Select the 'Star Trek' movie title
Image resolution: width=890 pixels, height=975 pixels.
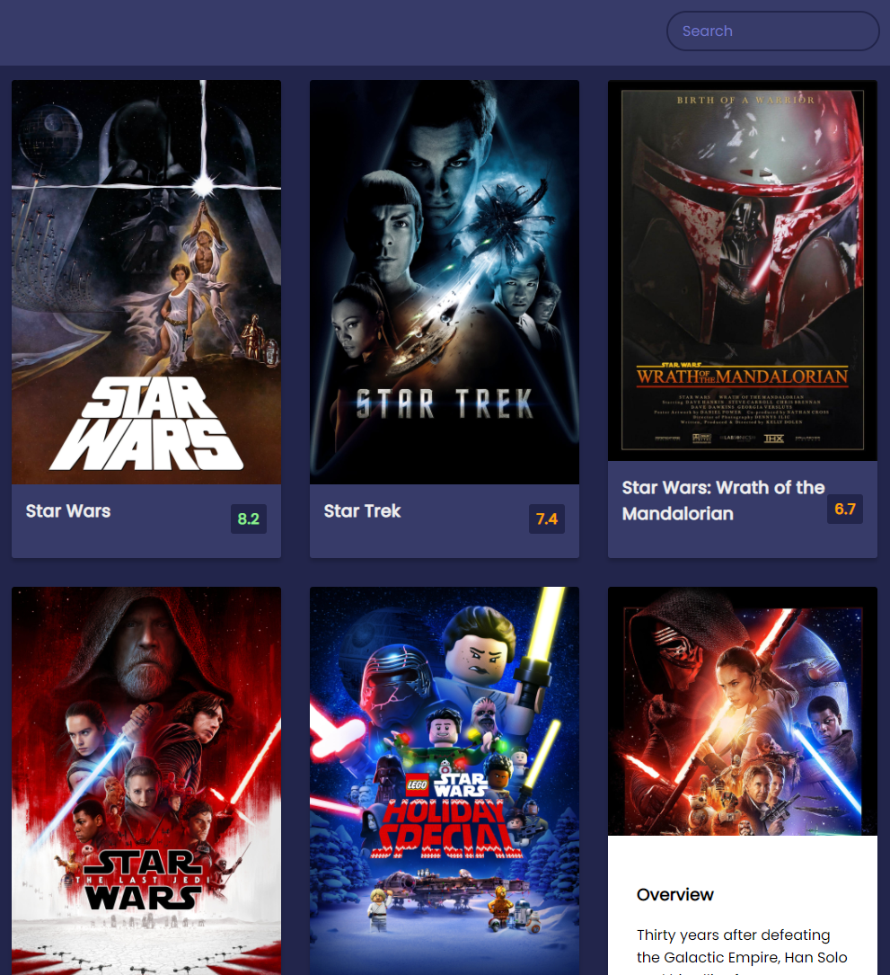coord(362,511)
